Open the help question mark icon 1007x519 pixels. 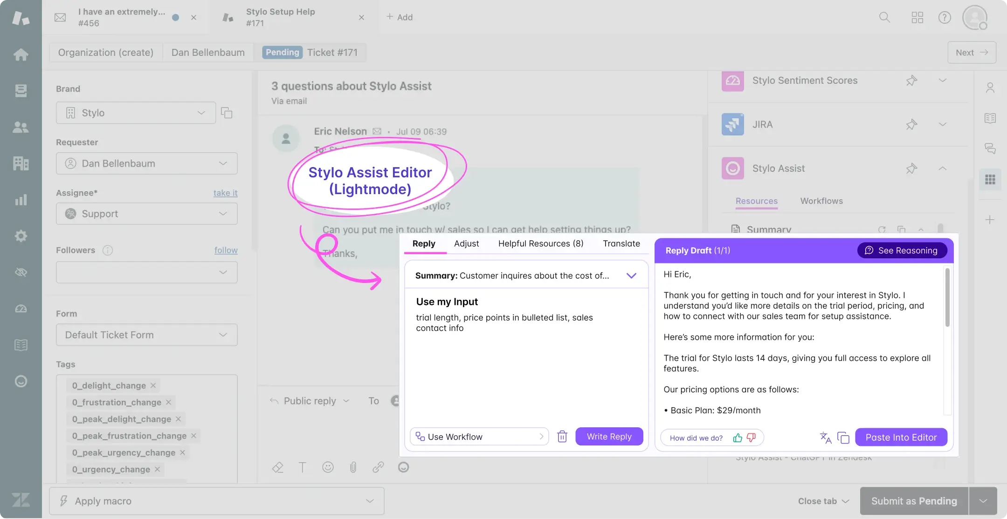pyautogui.click(x=945, y=17)
